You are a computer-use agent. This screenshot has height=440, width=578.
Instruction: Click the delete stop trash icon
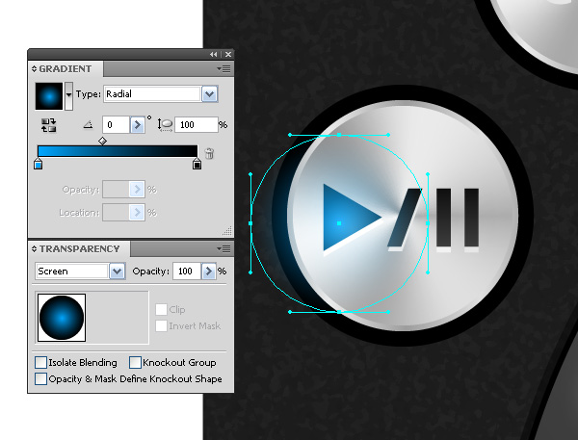(209, 153)
